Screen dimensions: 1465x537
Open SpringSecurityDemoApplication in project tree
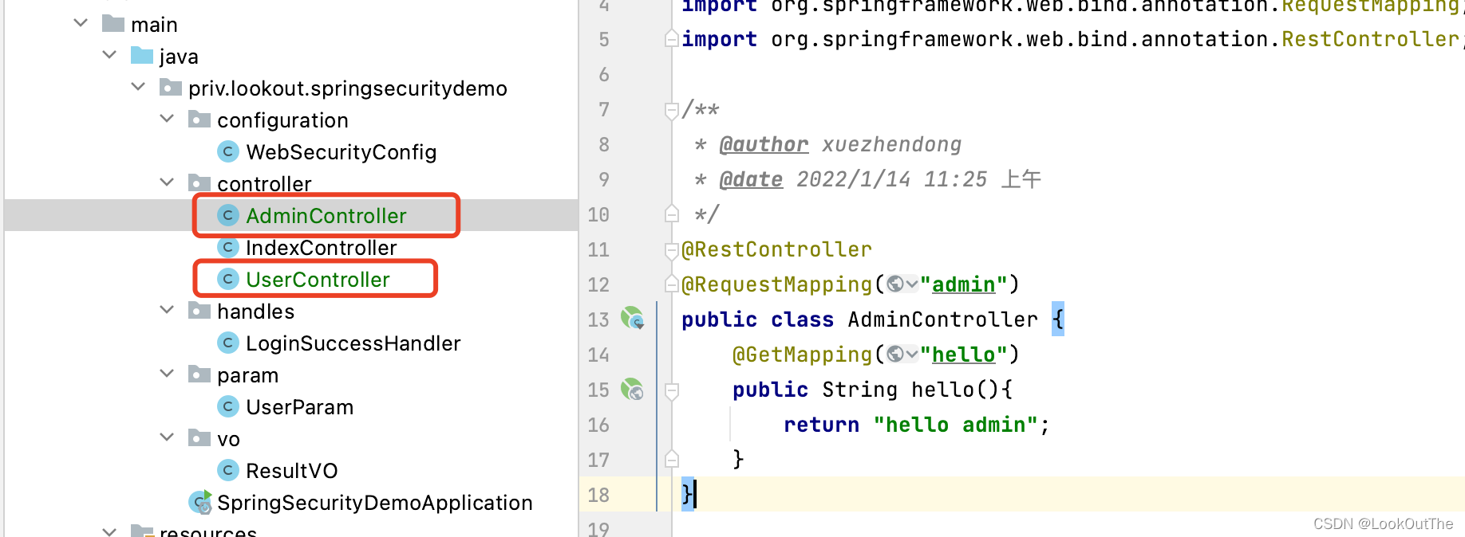375,502
